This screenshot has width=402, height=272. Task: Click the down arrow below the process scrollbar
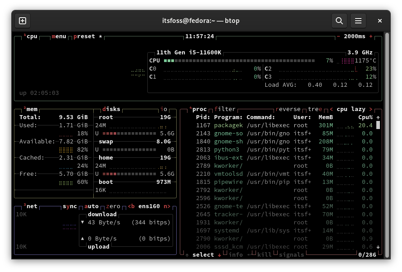click(378, 247)
